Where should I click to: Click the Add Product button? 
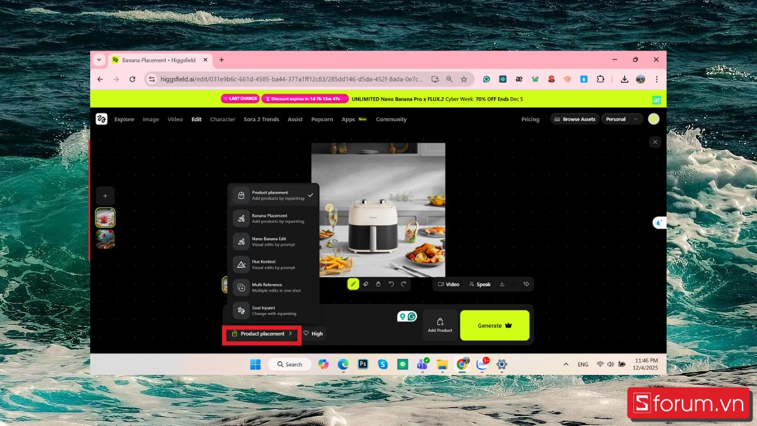[x=440, y=326]
